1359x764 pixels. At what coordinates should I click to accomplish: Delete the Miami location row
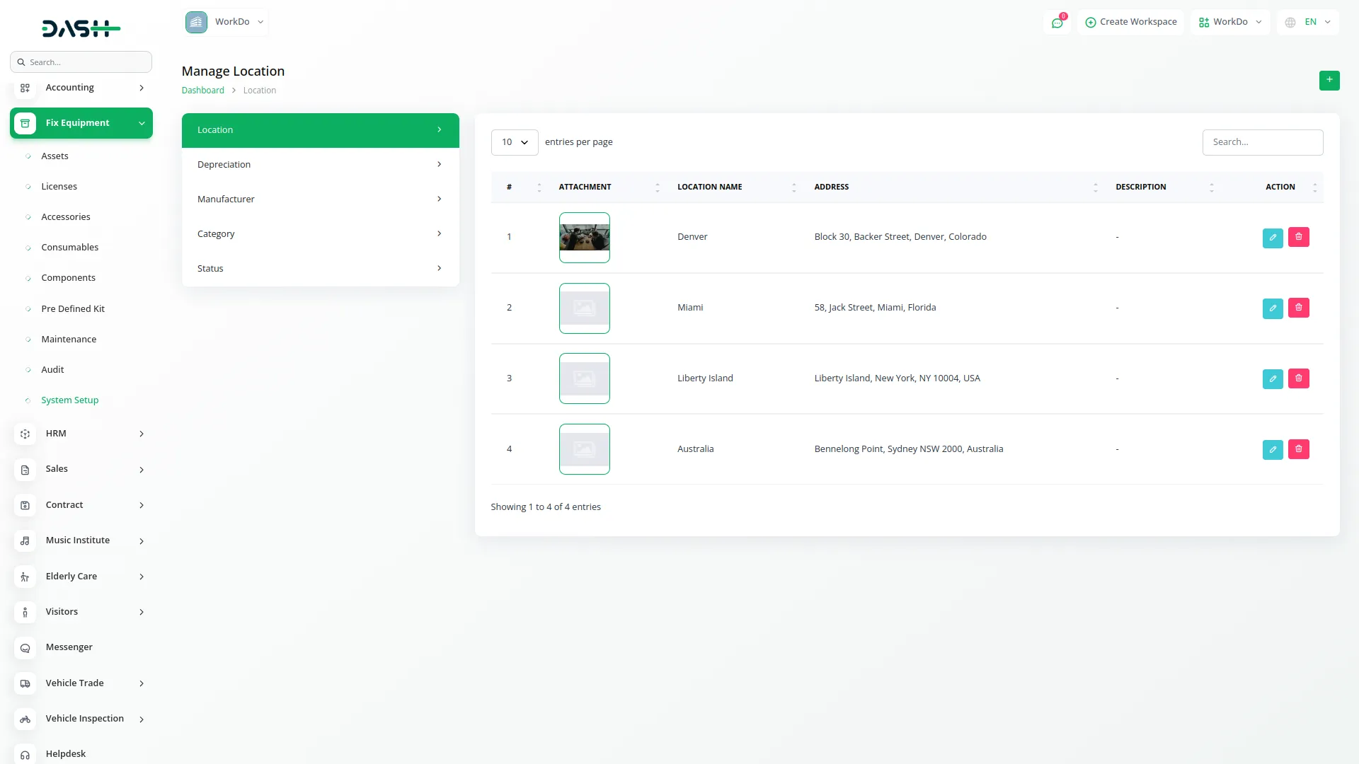1298,308
